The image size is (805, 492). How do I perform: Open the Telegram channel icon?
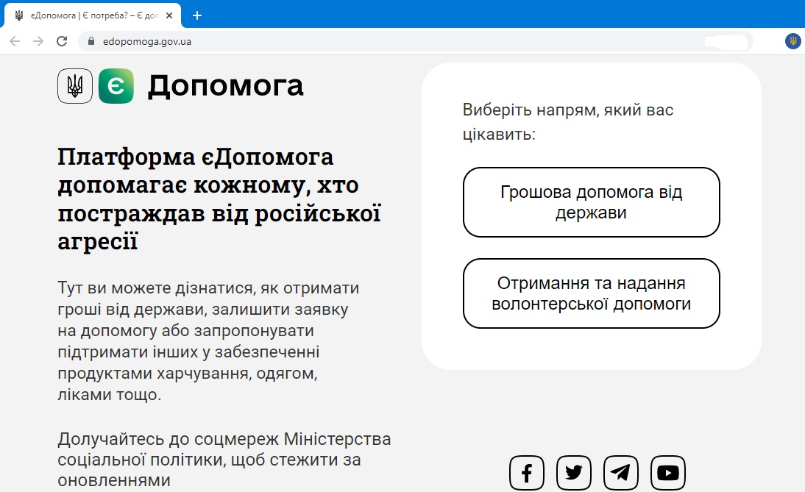pyautogui.click(x=621, y=472)
